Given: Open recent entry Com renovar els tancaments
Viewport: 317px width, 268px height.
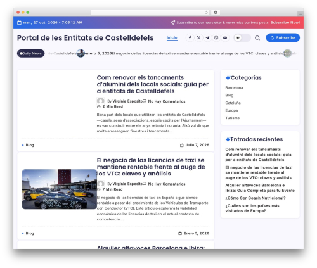Looking at the screenshot, I should pyautogui.click(x=258, y=155).
